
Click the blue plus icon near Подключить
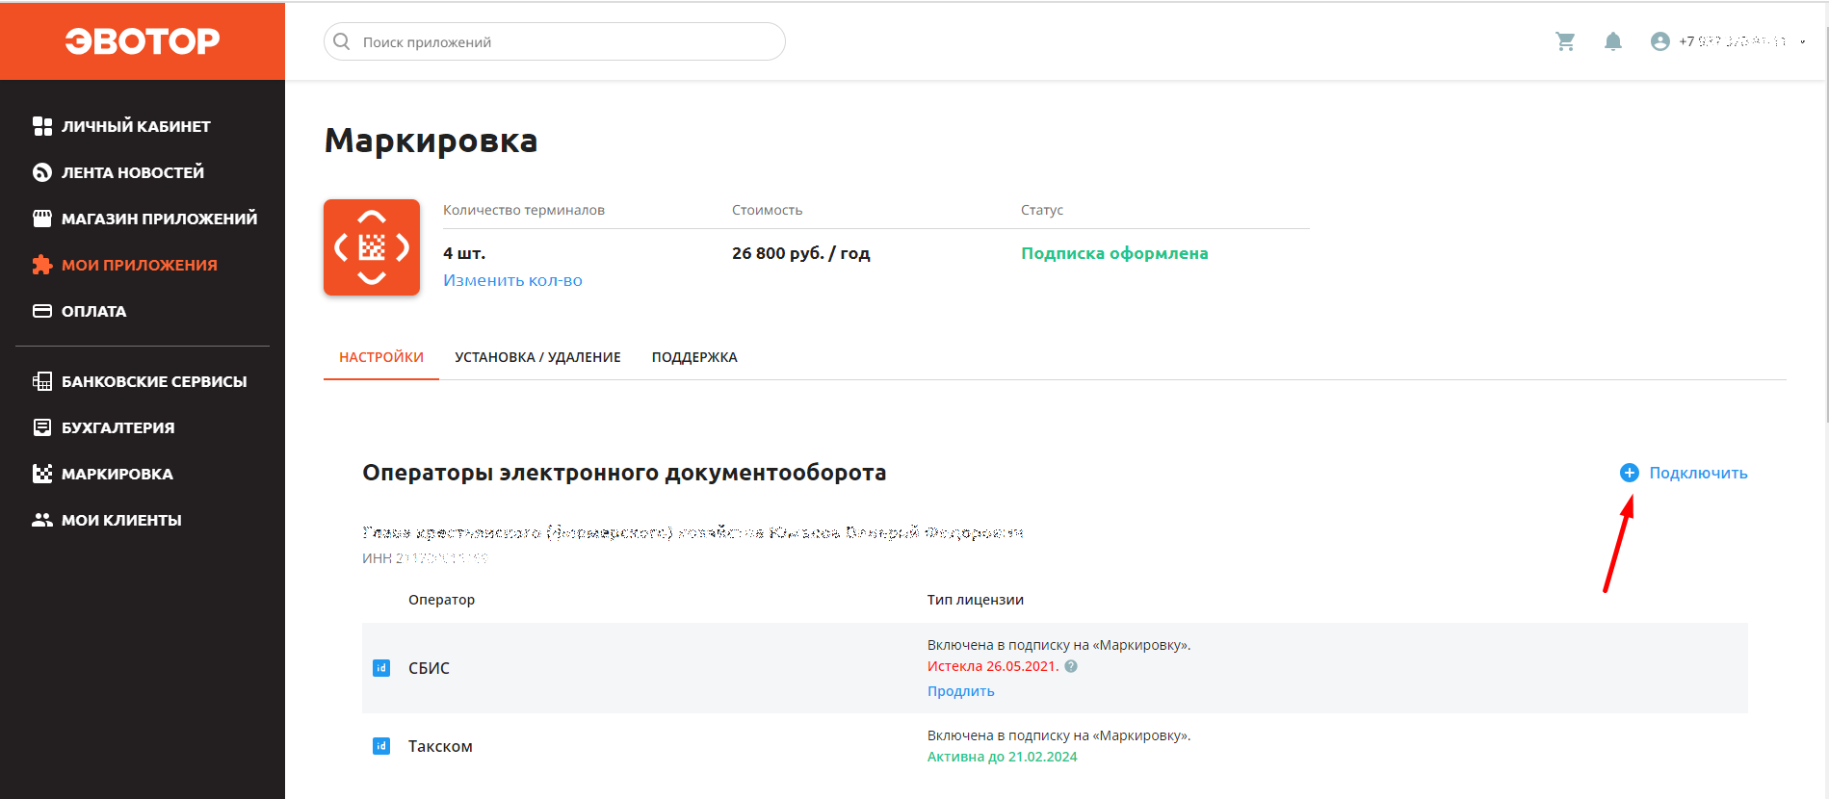click(x=1630, y=473)
